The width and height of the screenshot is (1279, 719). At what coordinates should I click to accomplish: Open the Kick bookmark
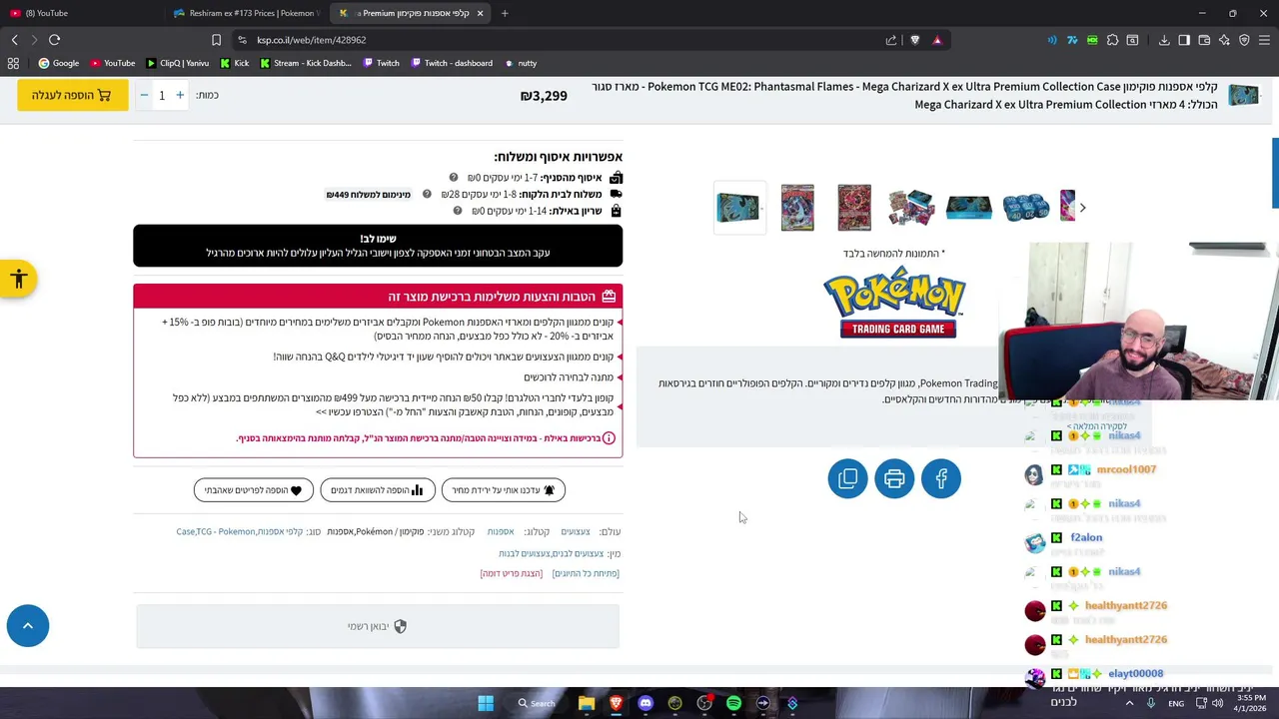(x=235, y=63)
